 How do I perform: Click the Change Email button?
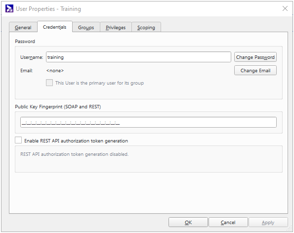tap(255, 70)
